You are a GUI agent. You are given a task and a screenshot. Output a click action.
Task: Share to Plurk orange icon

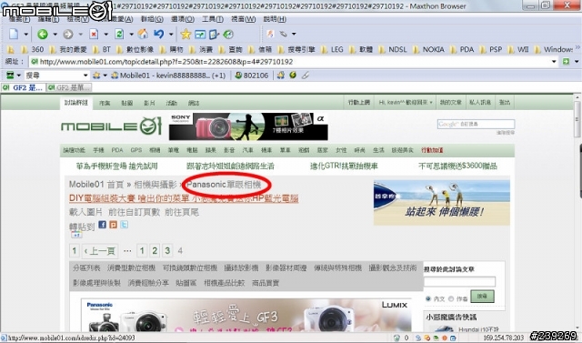[x=113, y=225]
